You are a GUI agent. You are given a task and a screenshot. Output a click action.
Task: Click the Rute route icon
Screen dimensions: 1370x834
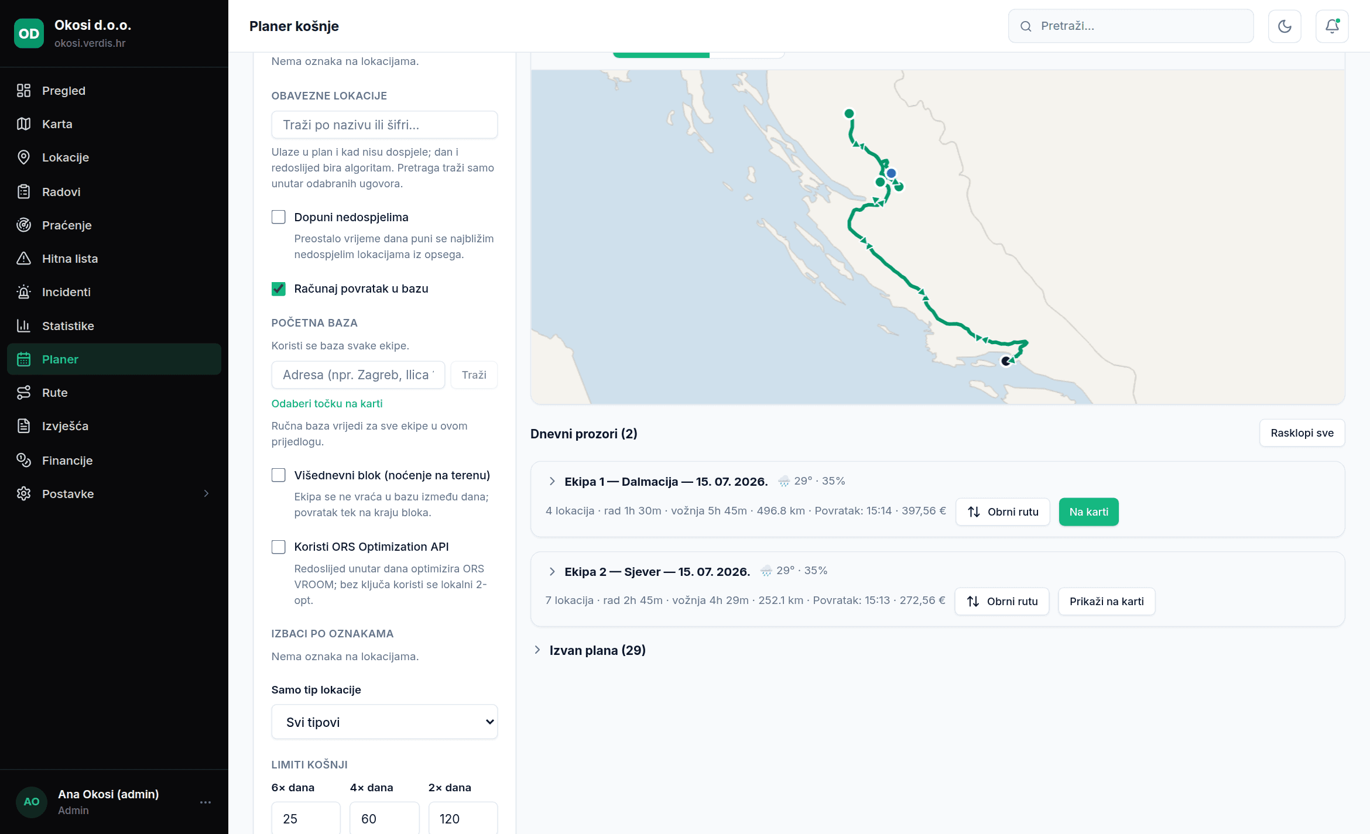point(23,392)
